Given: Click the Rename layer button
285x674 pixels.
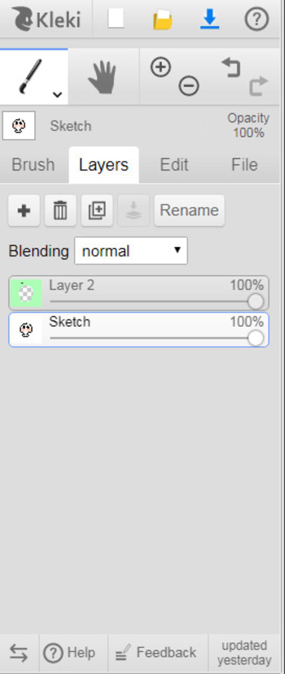Looking at the screenshot, I should click(x=189, y=211).
